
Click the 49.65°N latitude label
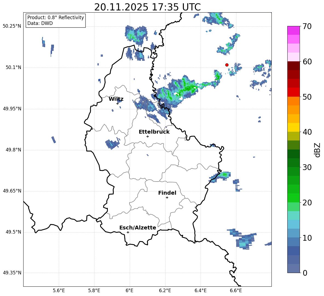point(12,191)
